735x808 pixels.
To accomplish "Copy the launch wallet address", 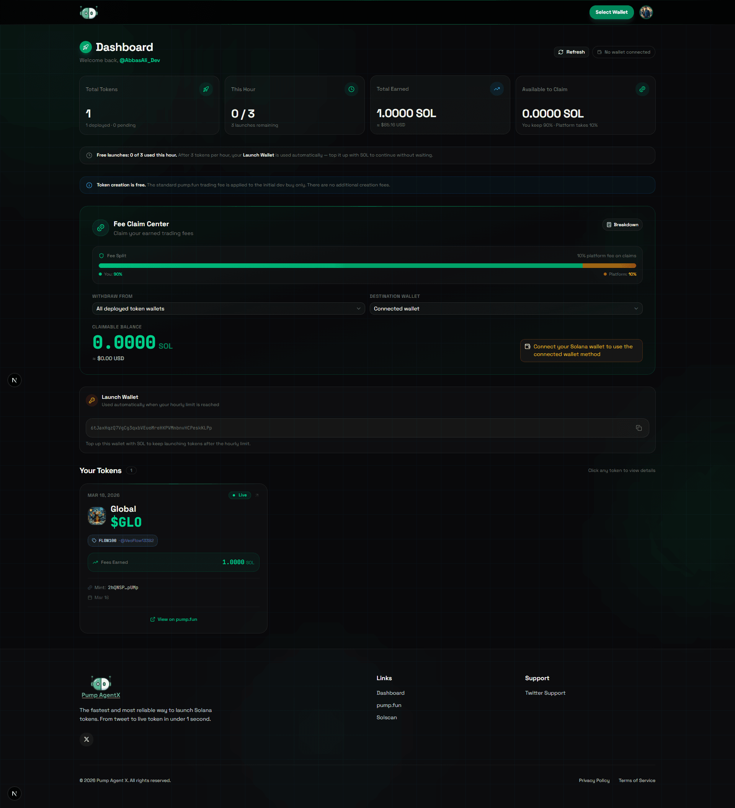I will (639, 428).
